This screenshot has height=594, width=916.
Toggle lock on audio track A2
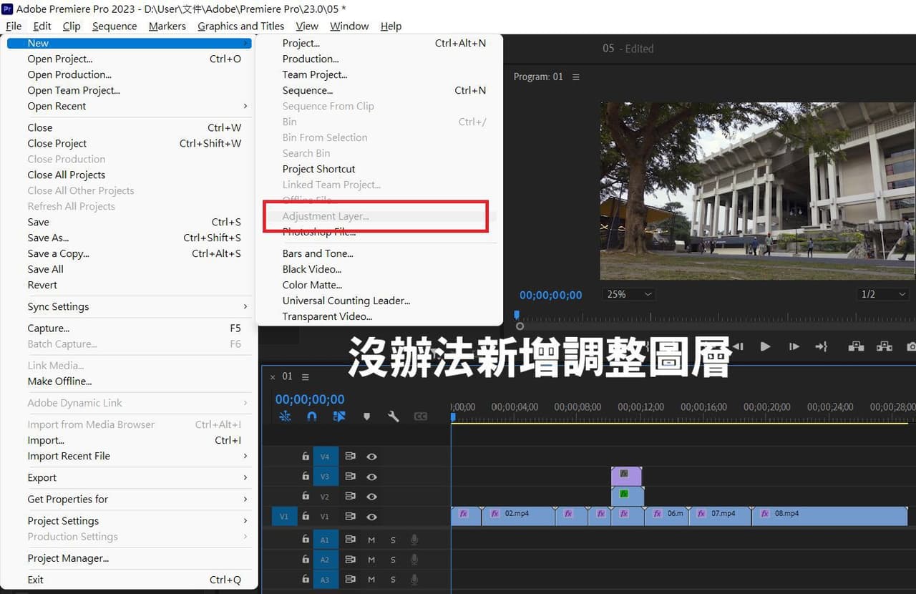tap(306, 560)
